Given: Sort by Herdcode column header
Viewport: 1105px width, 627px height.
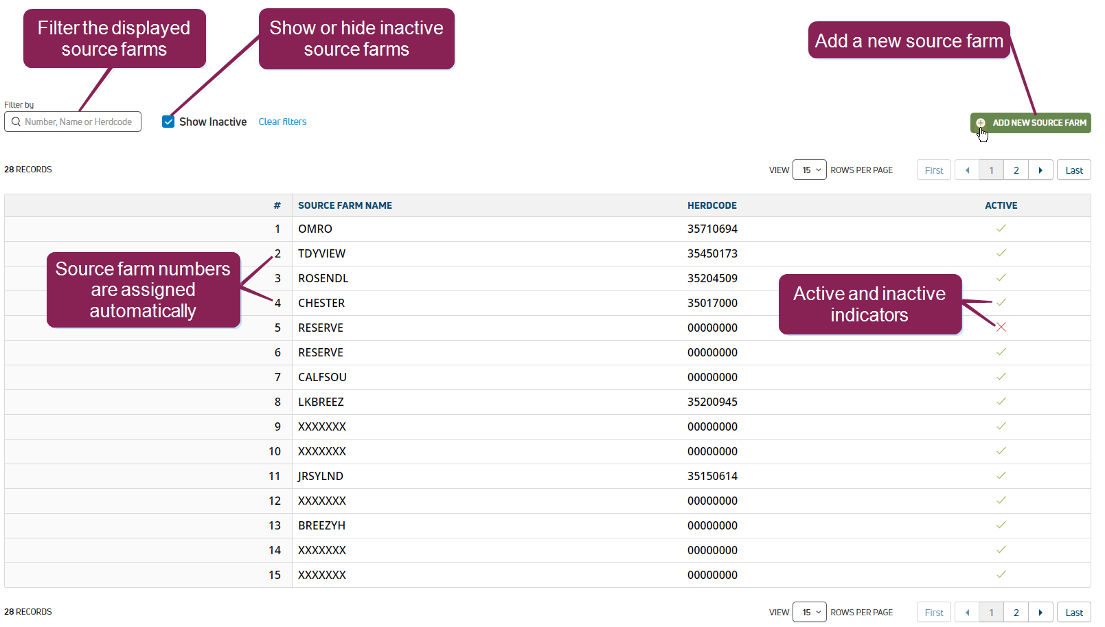Looking at the screenshot, I should 711,205.
